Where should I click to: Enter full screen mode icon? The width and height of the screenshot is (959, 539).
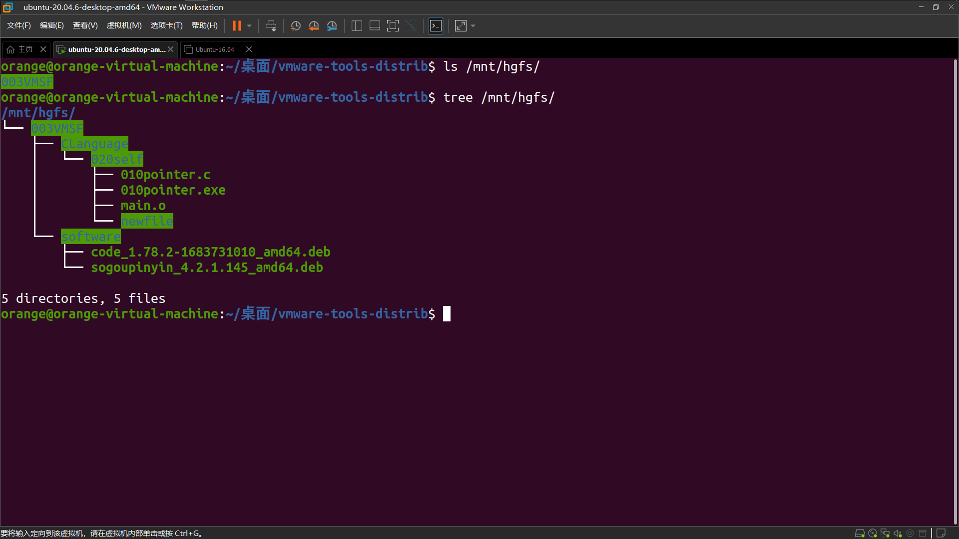tap(393, 26)
